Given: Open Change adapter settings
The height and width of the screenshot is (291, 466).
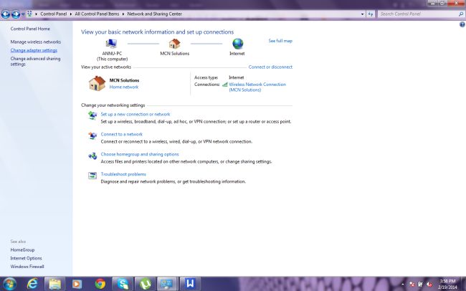Looking at the screenshot, I should click(34, 50).
